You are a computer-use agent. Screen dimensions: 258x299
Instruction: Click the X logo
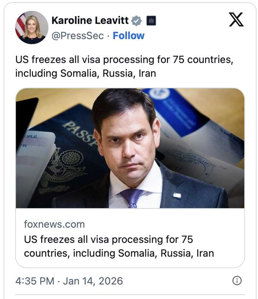[x=236, y=20]
